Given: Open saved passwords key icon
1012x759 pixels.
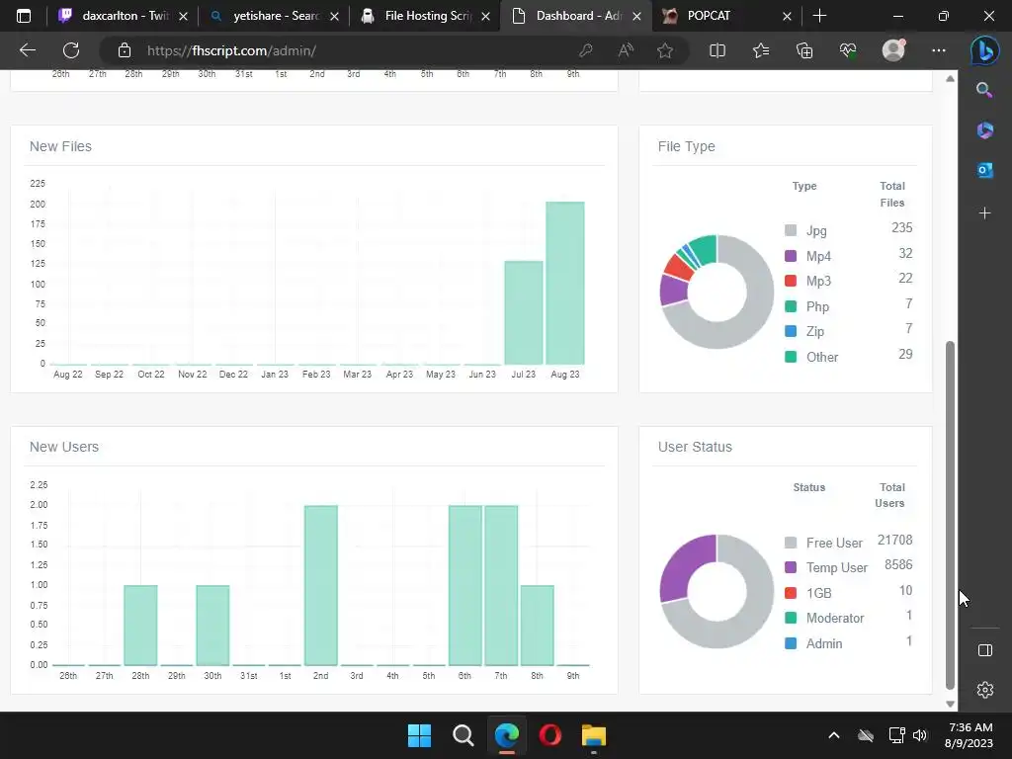Looking at the screenshot, I should 586,50.
